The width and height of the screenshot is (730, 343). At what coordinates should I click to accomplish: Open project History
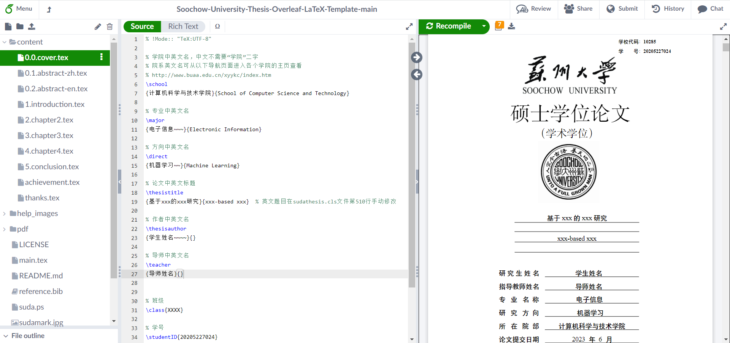[x=668, y=9]
